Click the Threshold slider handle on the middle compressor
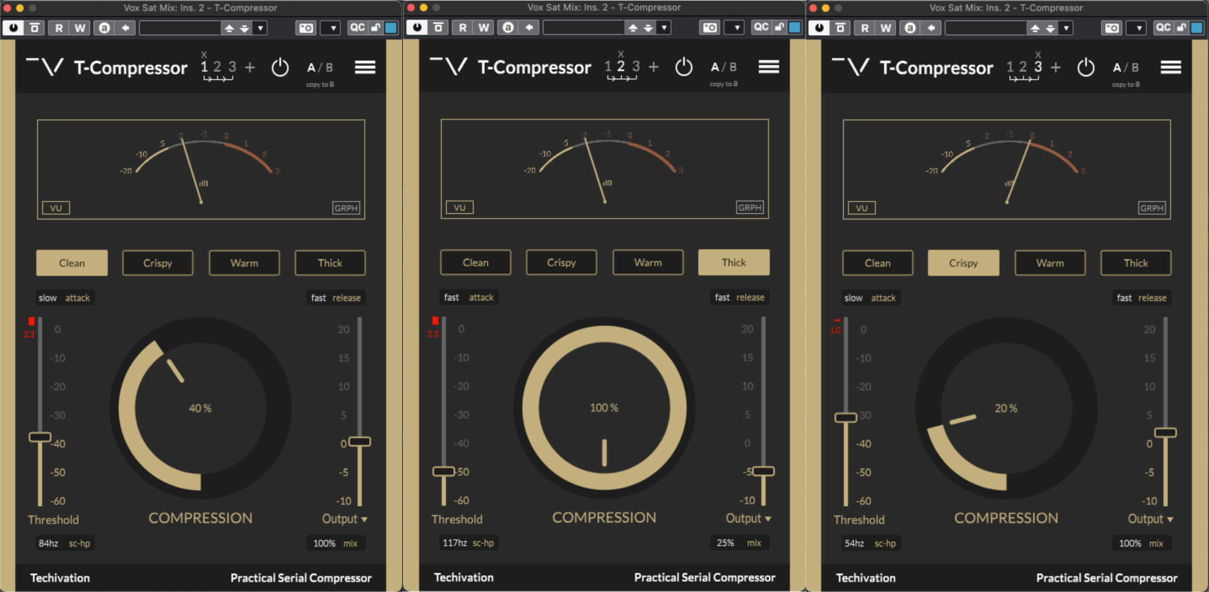This screenshot has width=1209, height=592. click(x=443, y=471)
